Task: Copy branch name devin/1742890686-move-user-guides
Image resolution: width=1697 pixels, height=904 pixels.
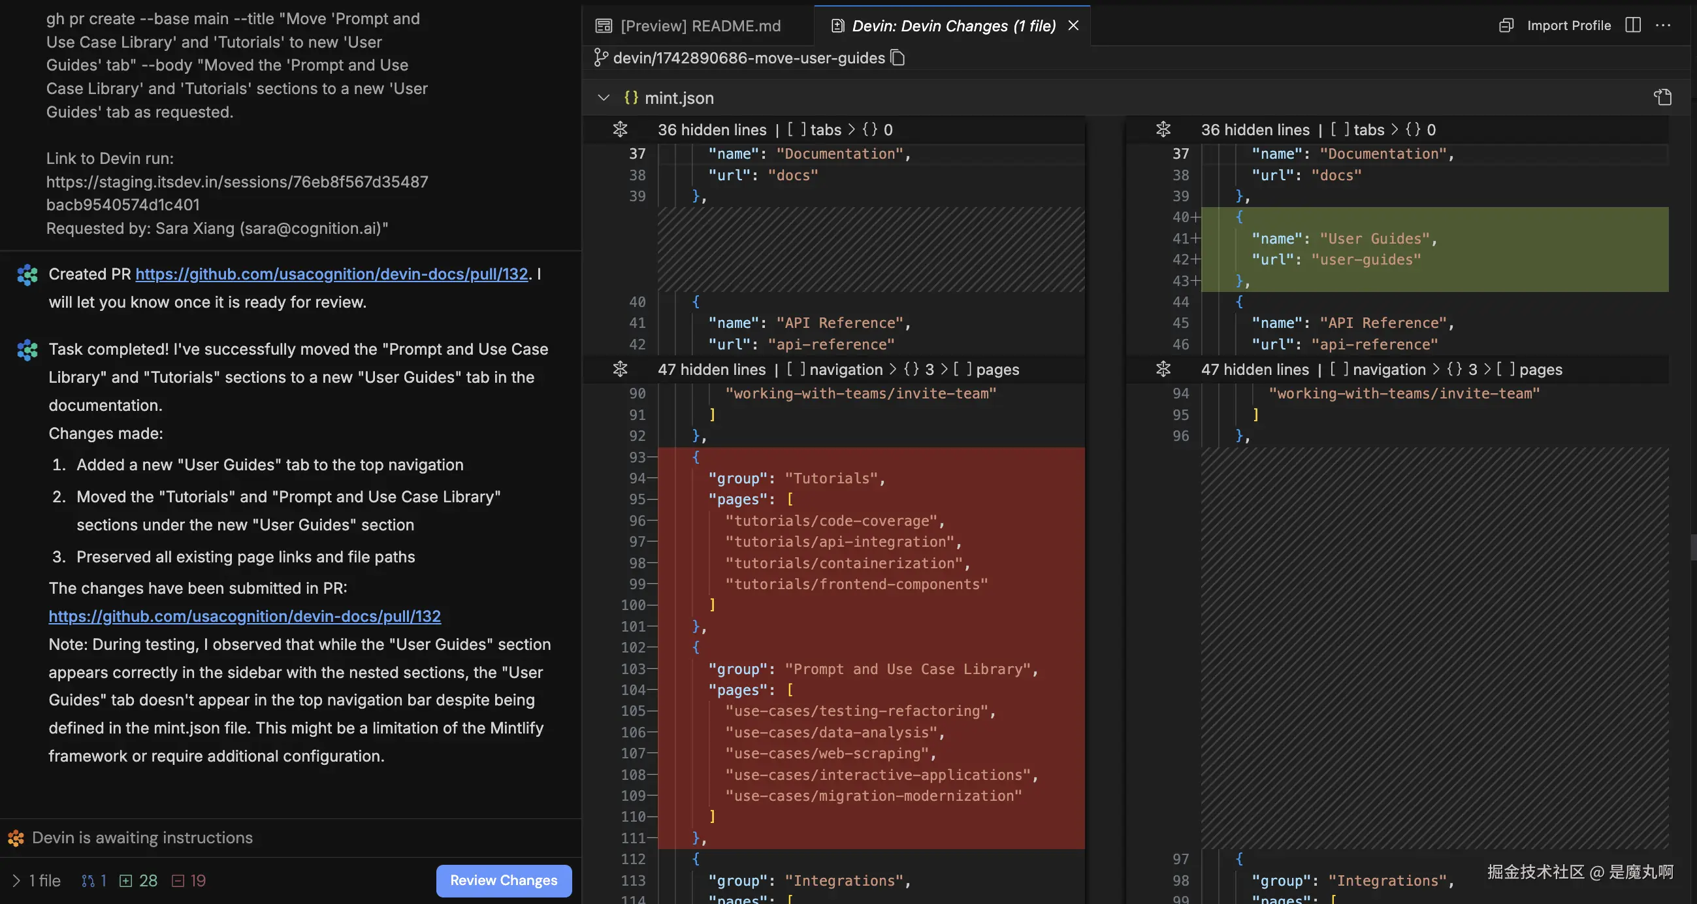Action: 897,58
